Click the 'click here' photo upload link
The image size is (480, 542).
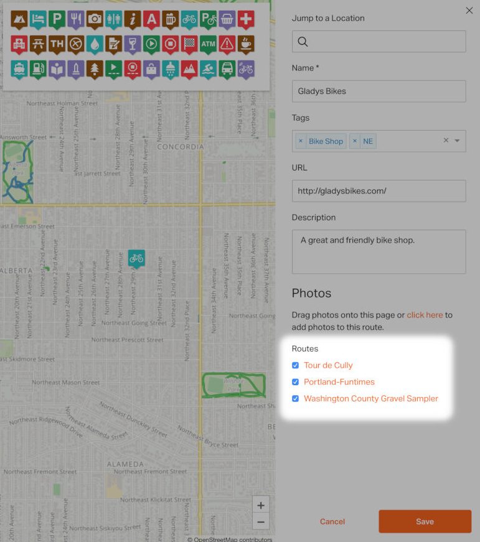[425, 315]
